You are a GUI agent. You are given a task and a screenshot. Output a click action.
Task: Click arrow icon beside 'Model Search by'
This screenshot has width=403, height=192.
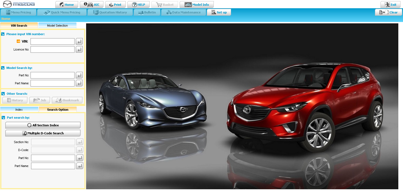3,68
